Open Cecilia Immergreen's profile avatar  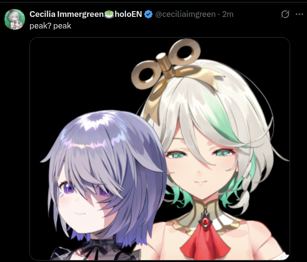(x=14, y=19)
